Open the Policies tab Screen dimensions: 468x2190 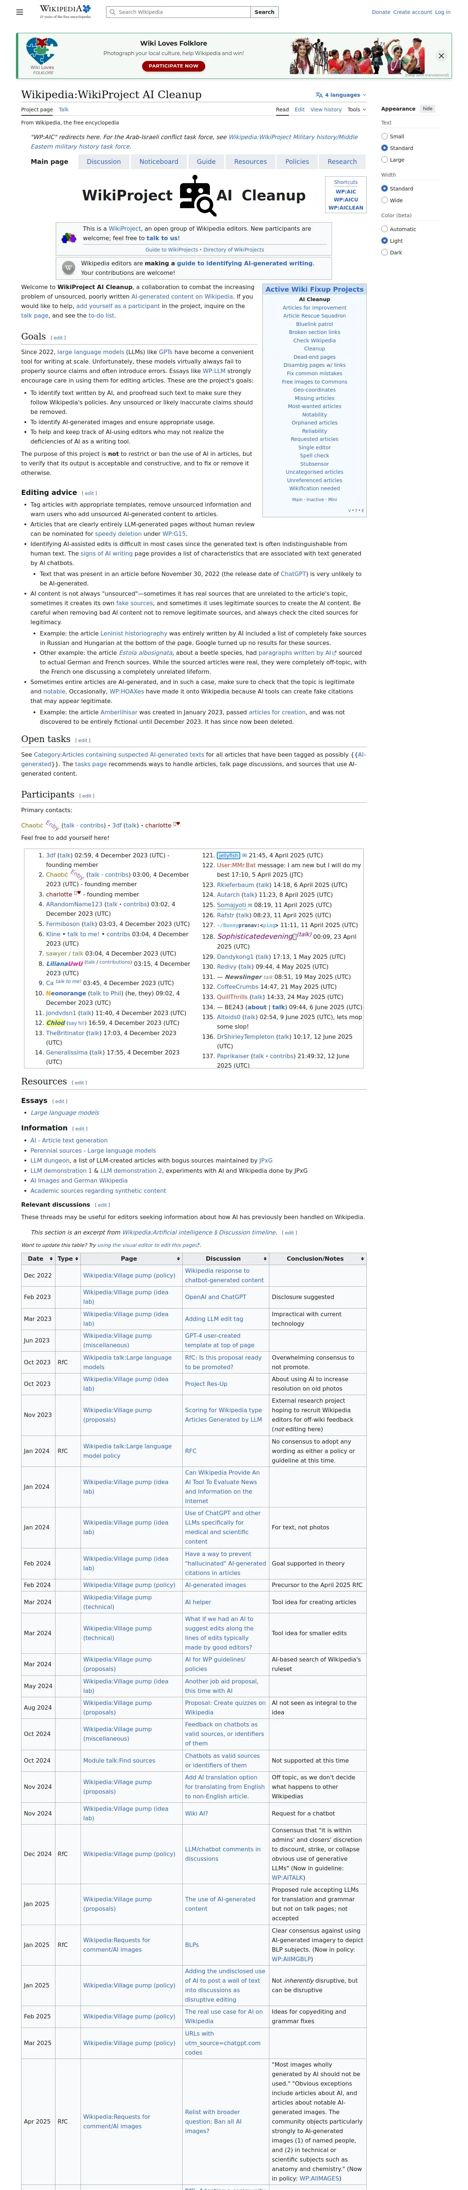[x=297, y=162]
